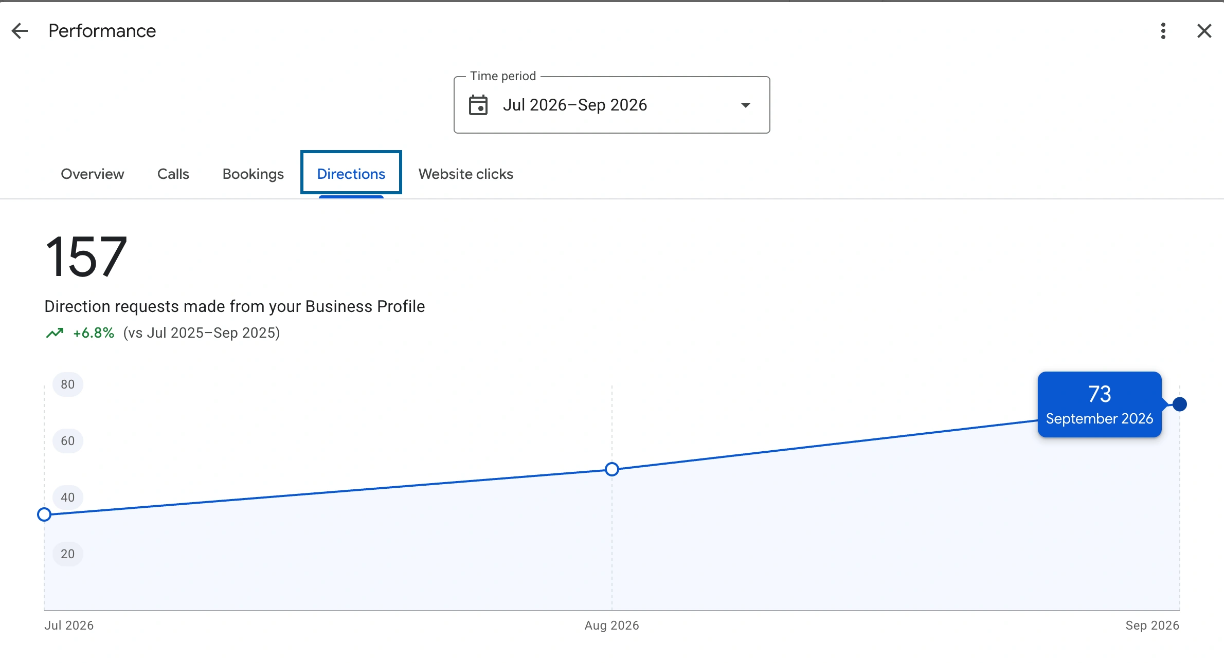The width and height of the screenshot is (1224, 663).
Task: Open the Website clicks tab
Action: 466,174
